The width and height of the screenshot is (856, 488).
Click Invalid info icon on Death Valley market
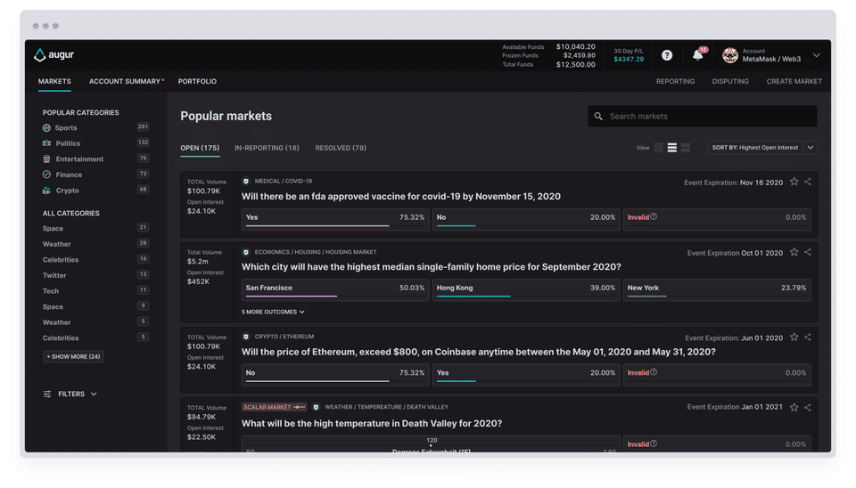654,443
